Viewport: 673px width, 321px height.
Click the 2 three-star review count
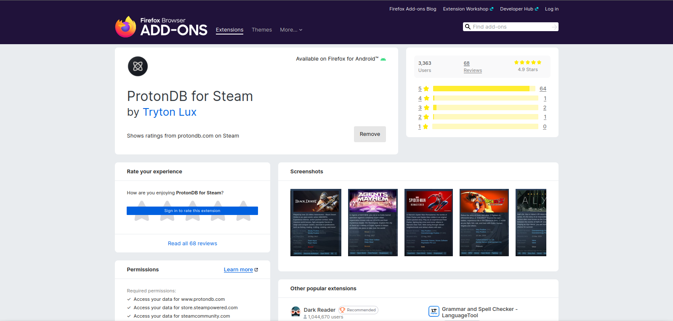click(x=545, y=108)
